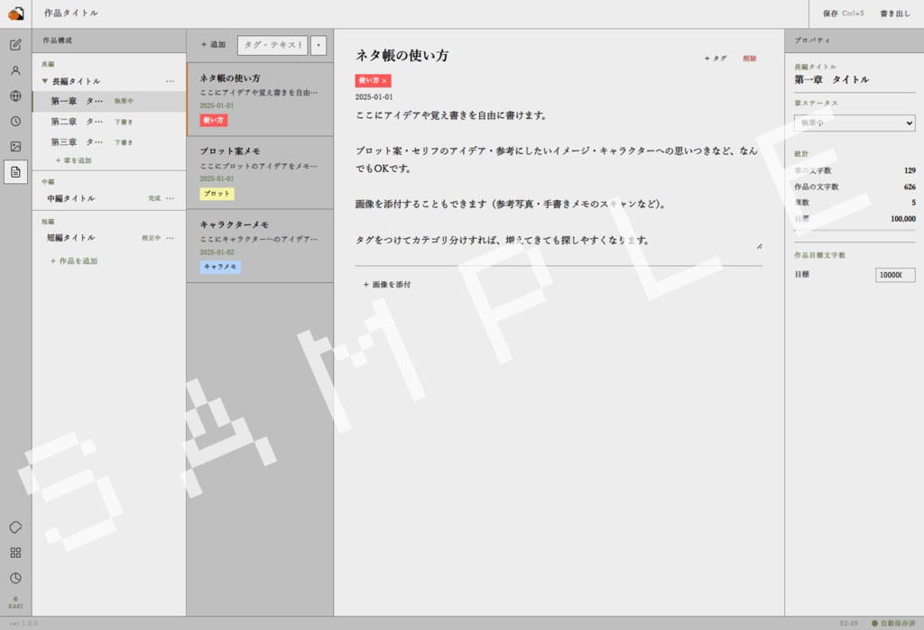This screenshot has height=630, width=924.
Task: Click the 執筆中 status on 第一章
Action: [x=124, y=101]
